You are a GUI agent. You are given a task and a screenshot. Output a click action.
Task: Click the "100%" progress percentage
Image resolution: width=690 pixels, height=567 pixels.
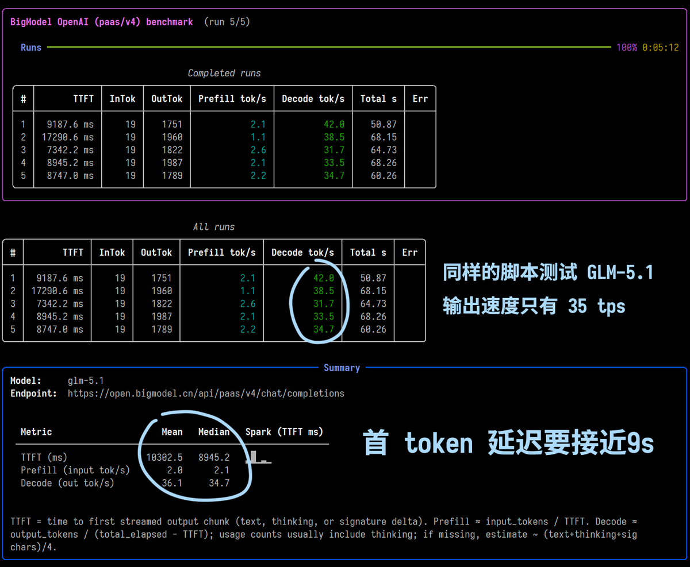627,48
